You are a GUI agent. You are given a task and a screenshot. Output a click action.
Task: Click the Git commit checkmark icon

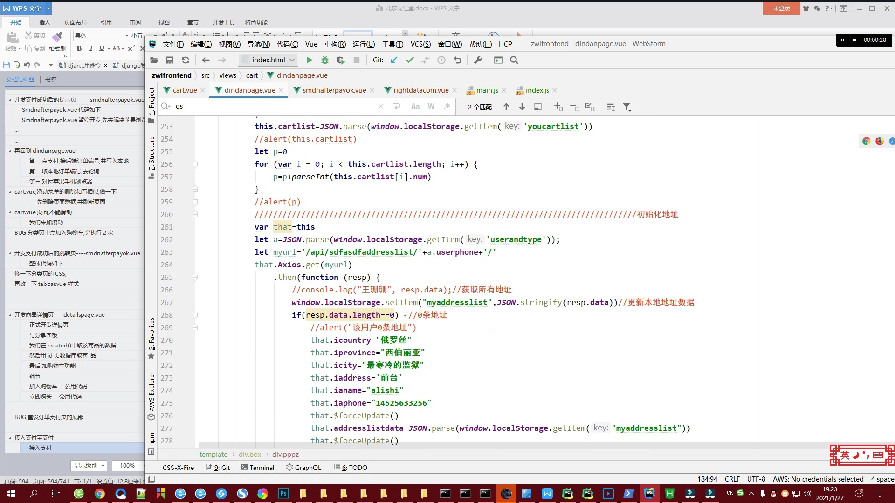tap(410, 60)
